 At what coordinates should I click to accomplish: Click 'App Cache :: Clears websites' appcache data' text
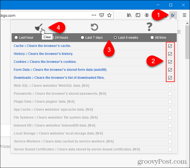53,110
